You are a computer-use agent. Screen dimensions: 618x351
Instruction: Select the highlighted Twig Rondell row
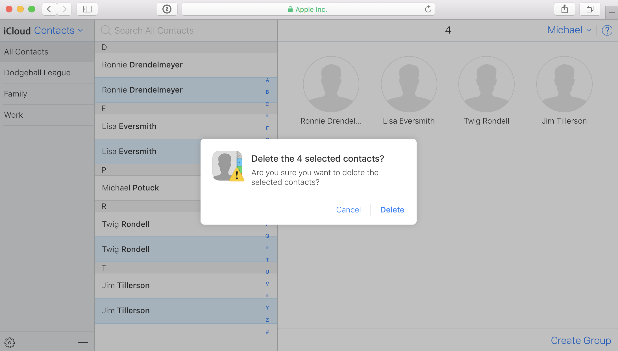pos(186,249)
